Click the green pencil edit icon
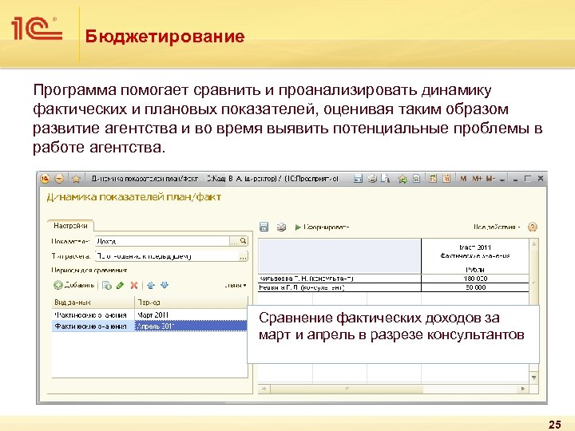The width and height of the screenshot is (575, 431). [120, 285]
